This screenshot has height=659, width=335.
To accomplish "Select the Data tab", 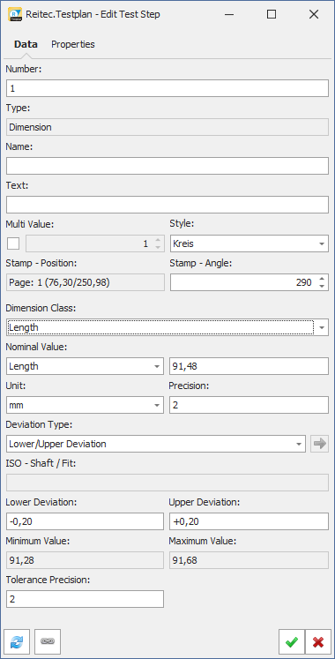I will pos(26,44).
